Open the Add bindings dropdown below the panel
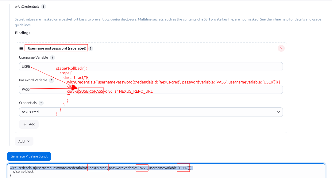The width and height of the screenshot is (332, 178). point(24,141)
